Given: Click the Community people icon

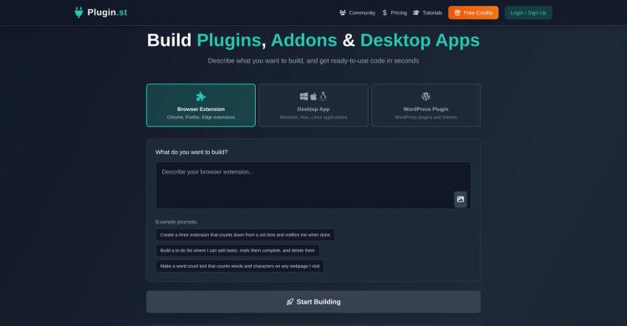Looking at the screenshot, I should [x=343, y=13].
